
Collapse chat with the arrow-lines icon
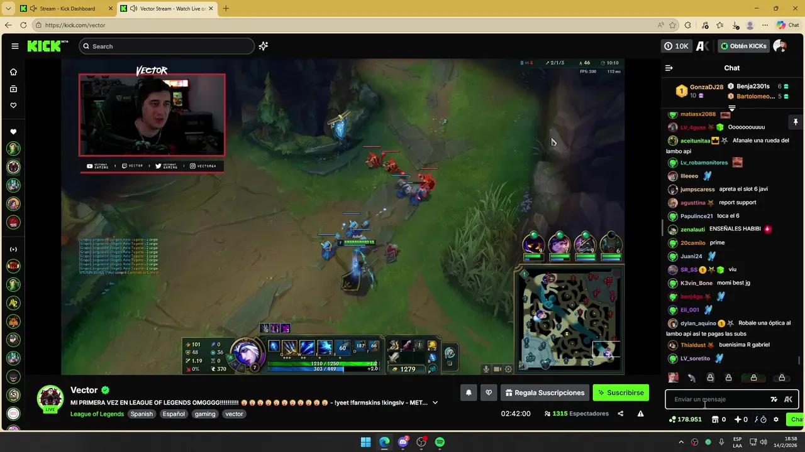(x=669, y=68)
